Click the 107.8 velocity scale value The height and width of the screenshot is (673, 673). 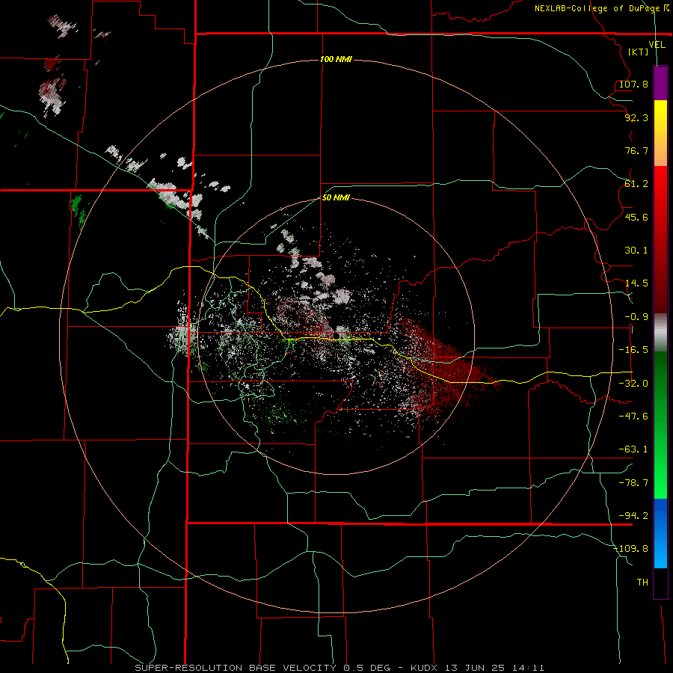pyautogui.click(x=633, y=84)
